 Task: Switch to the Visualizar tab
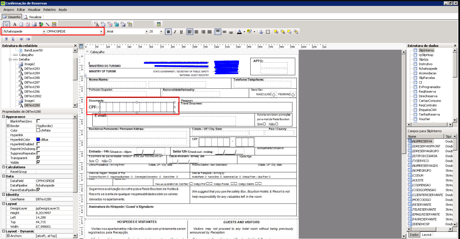(x=33, y=17)
